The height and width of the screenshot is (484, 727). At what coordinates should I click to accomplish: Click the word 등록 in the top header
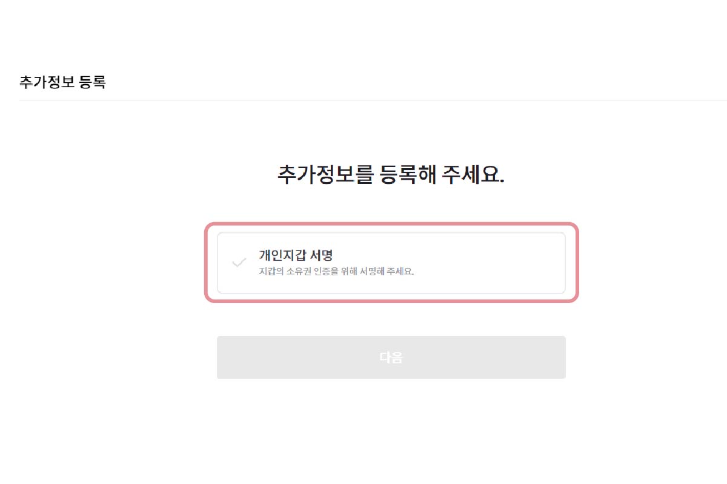click(93, 82)
